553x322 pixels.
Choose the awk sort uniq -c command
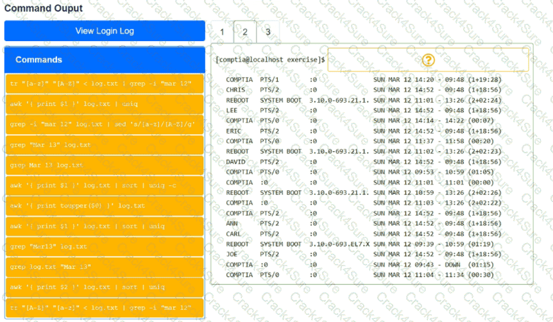coord(105,186)
